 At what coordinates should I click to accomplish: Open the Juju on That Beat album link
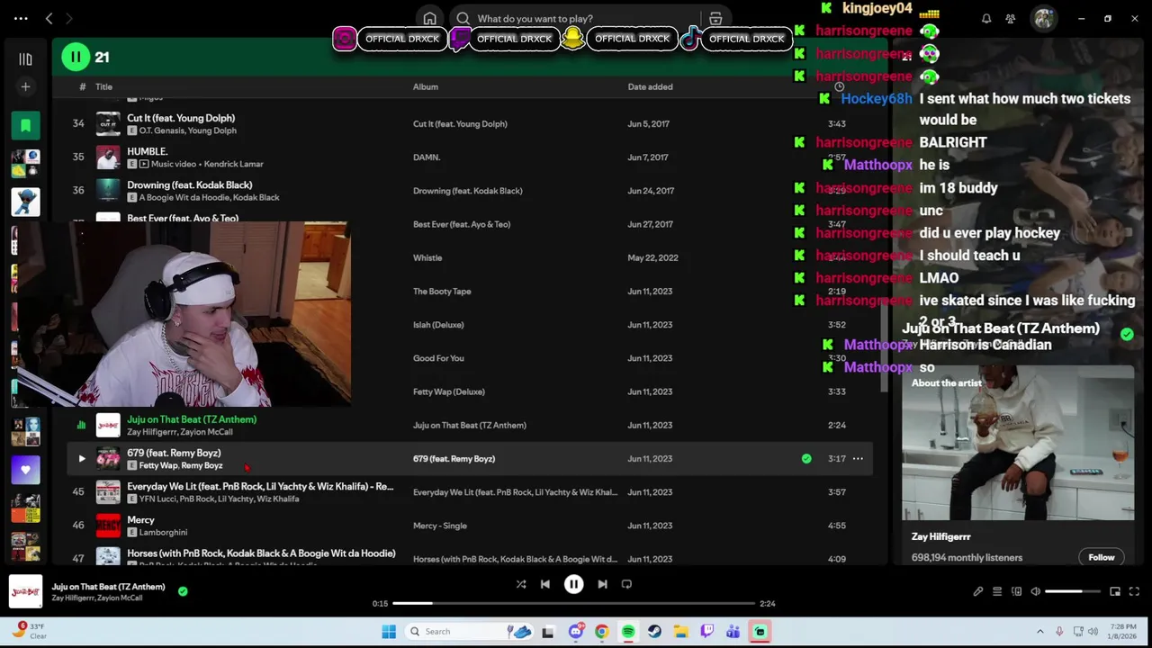[x=470, y=426]
